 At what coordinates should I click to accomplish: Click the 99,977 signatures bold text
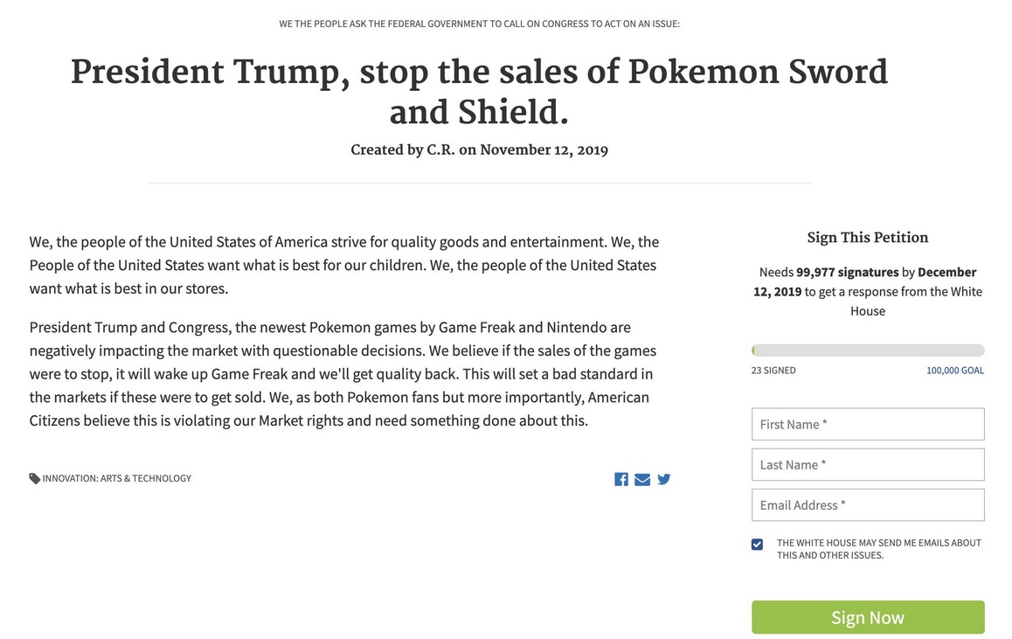(x=848, y=272)
